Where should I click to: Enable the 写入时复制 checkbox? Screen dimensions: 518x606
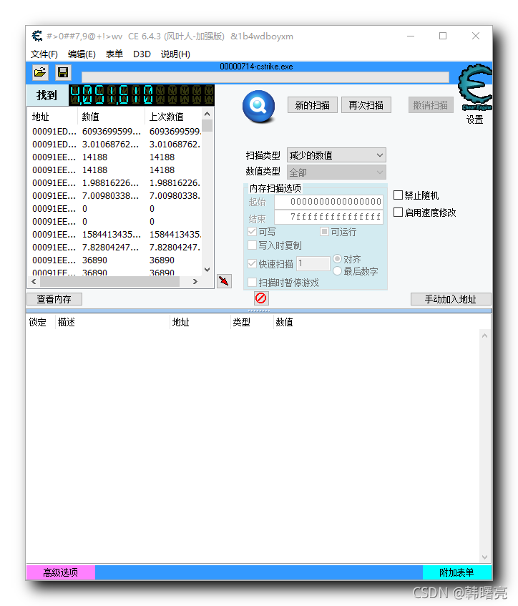point(252,245)
